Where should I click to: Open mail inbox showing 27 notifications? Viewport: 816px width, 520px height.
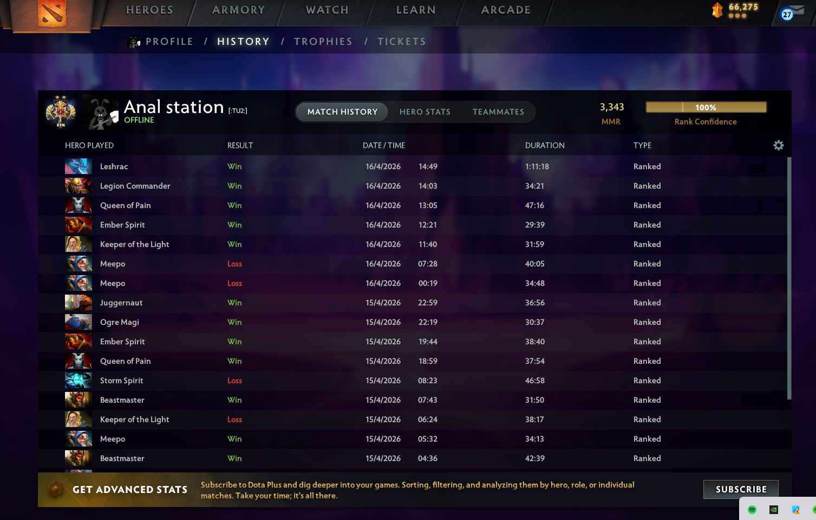pos(792,12)
